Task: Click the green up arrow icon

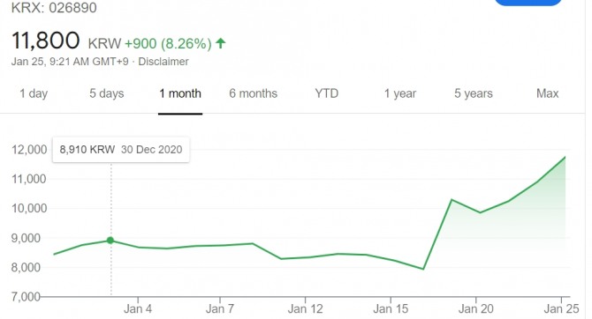Action: (221, 43)
